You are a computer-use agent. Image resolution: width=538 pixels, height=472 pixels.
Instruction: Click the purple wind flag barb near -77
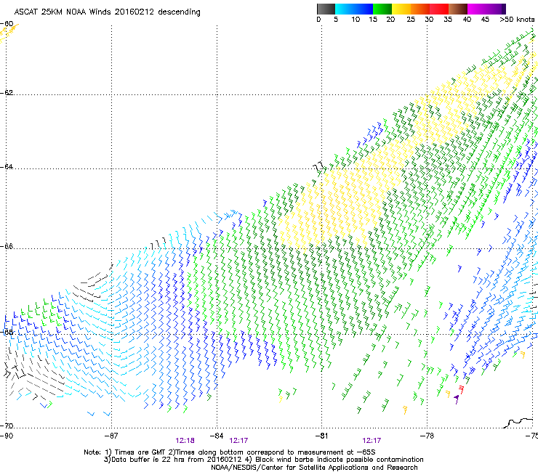[457, 399]
